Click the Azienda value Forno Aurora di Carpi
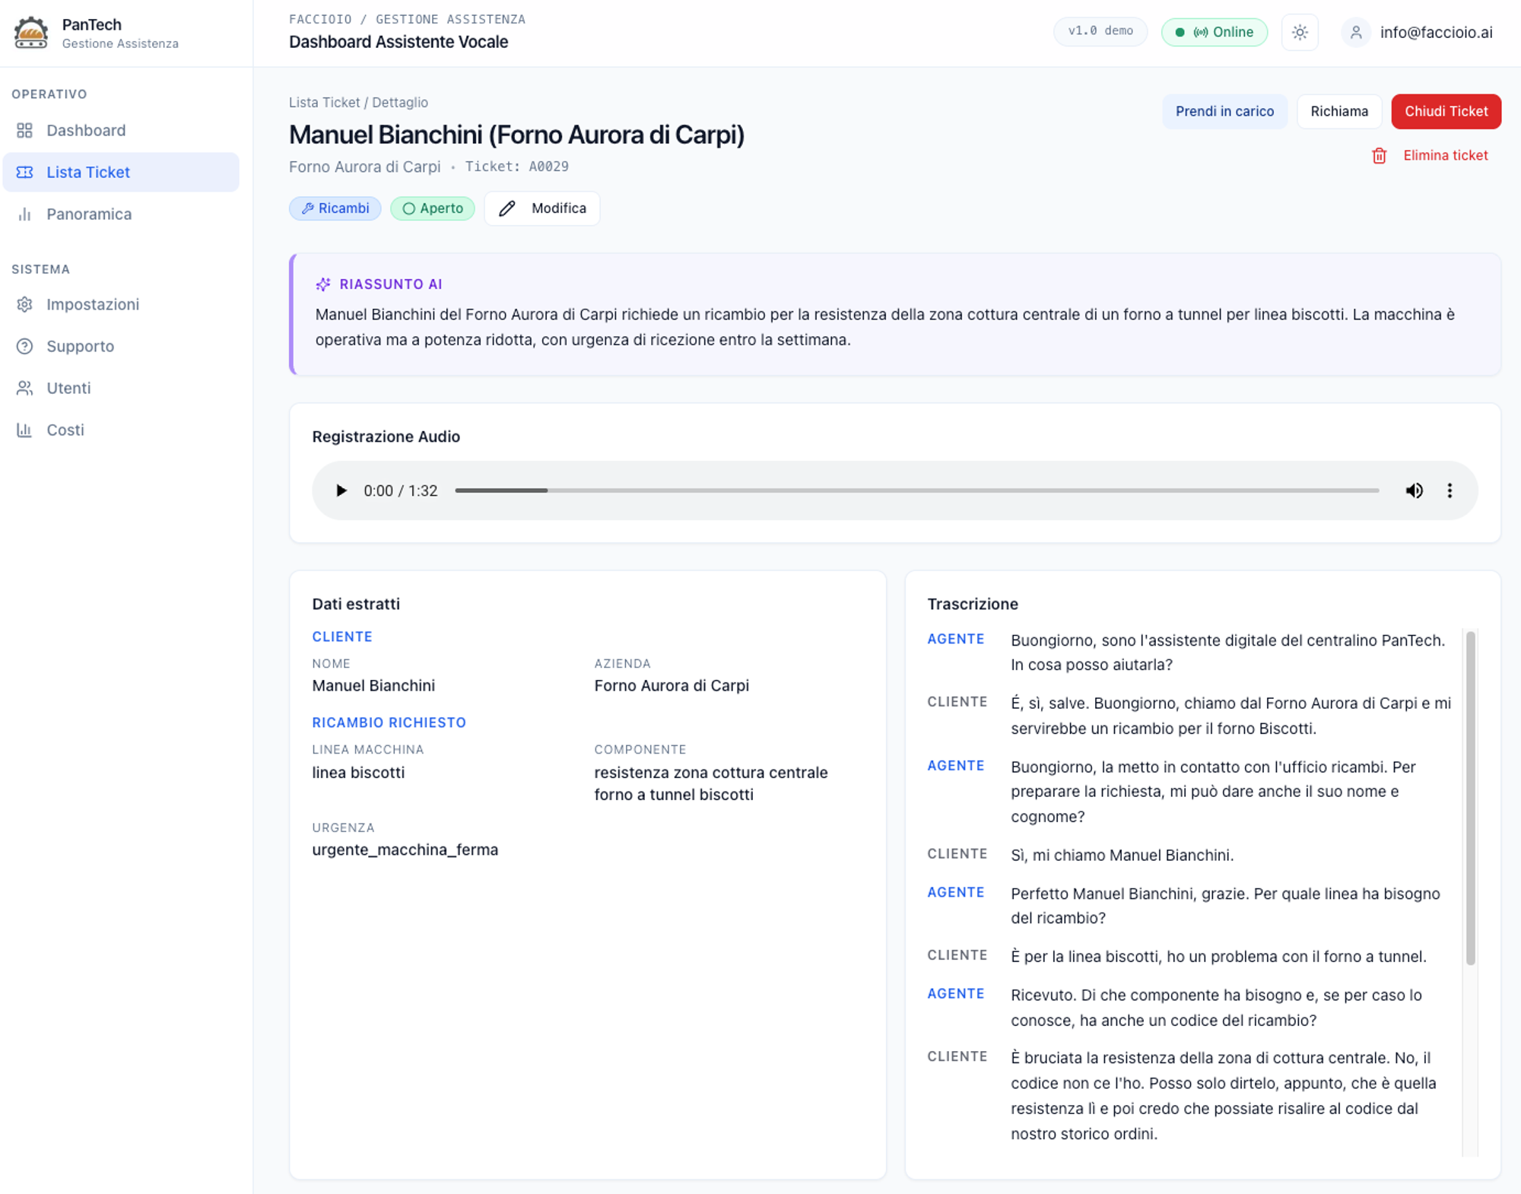Screen dimensions: 1521x1194 coord(672,685)
